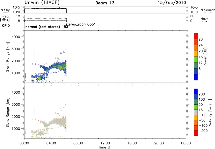Click the date '15/Feb/2010'
The image size is (215, 149).
[x=172, y=3]
